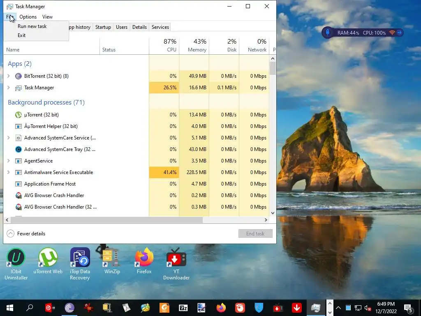Viewport: 421px width, 316px height.
Task: Click the vertical scrollbar down arrow
Action: coord(273,213)
